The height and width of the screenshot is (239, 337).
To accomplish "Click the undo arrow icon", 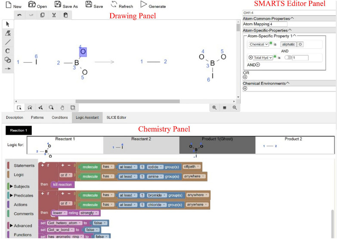I will pos(19,15).
